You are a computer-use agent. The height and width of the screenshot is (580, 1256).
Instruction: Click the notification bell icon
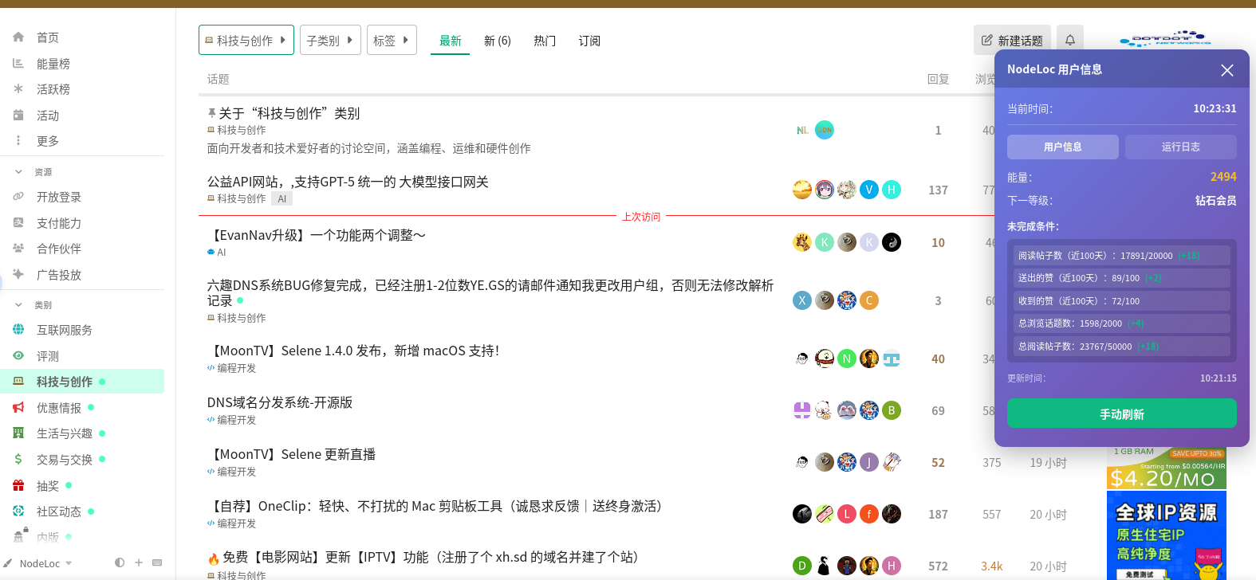[x=1070, y=40]
